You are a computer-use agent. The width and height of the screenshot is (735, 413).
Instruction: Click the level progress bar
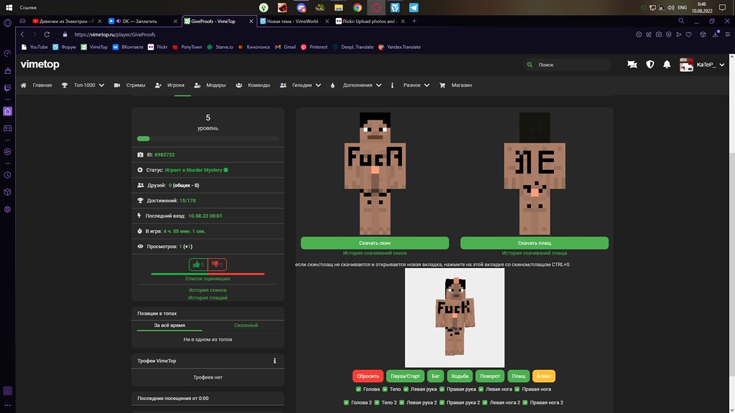tap(207, 138)
